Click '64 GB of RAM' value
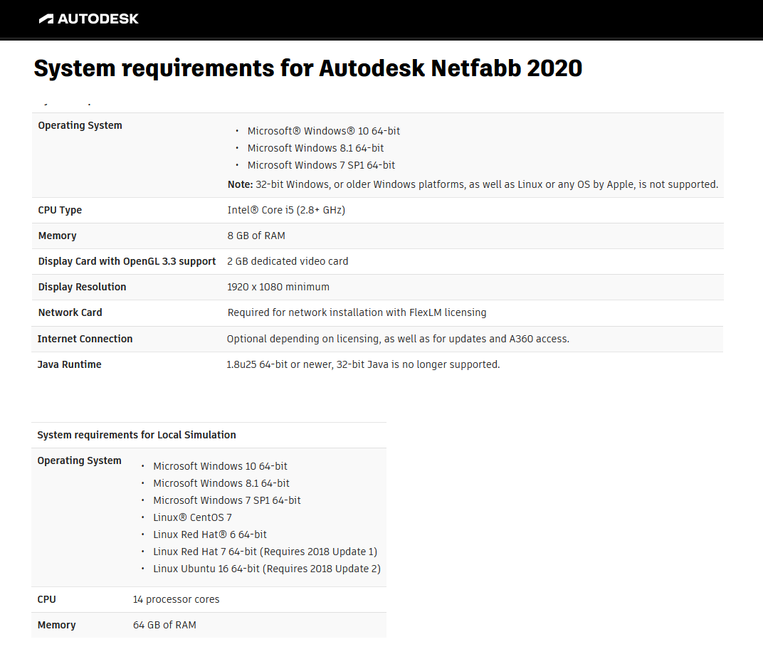 point(164,625)
